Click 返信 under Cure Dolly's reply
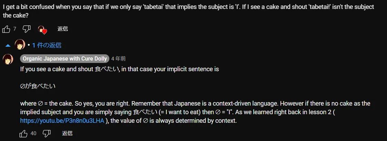 [x=67, y=133]
